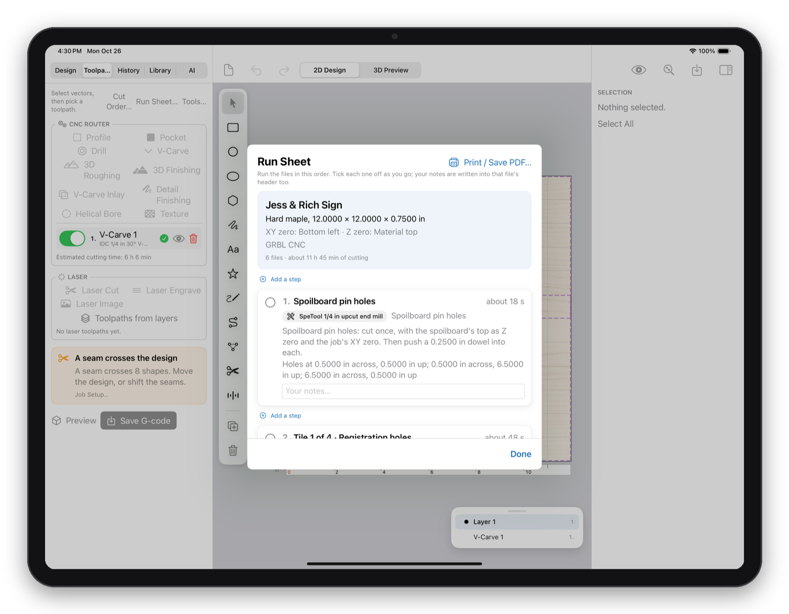Viewport: 789px width, 614px height.
Task: Click the new document icon
Action: 228,70
